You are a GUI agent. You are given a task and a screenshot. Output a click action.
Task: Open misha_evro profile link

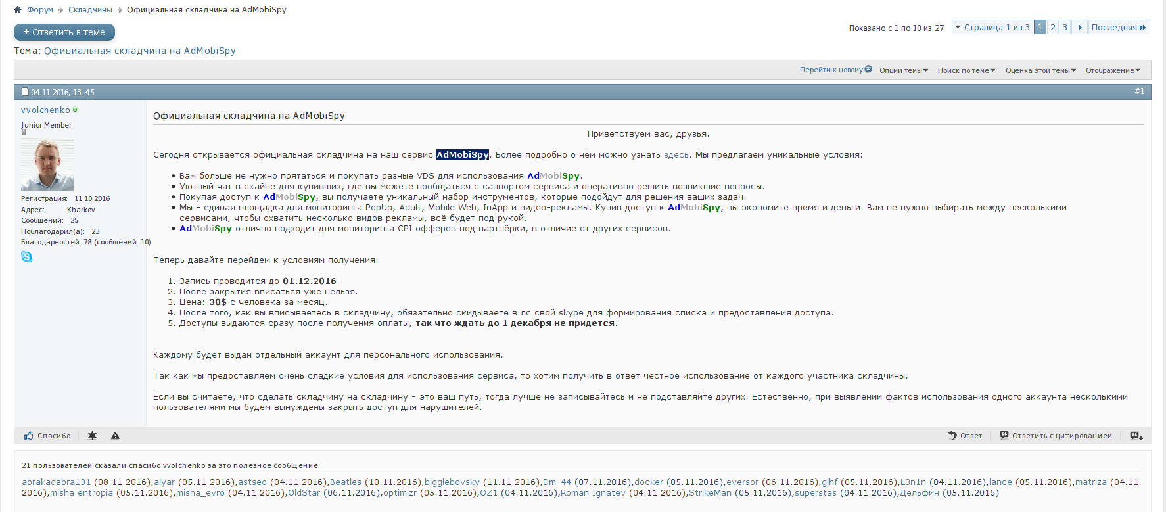200,492
